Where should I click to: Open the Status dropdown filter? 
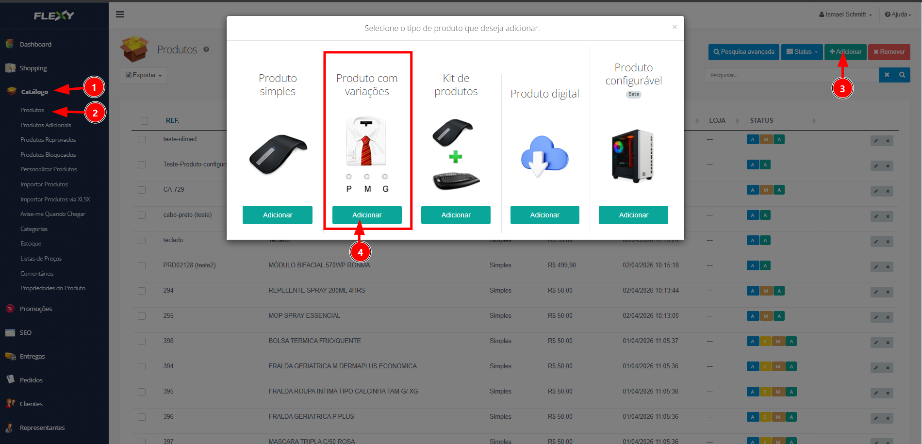802,52
